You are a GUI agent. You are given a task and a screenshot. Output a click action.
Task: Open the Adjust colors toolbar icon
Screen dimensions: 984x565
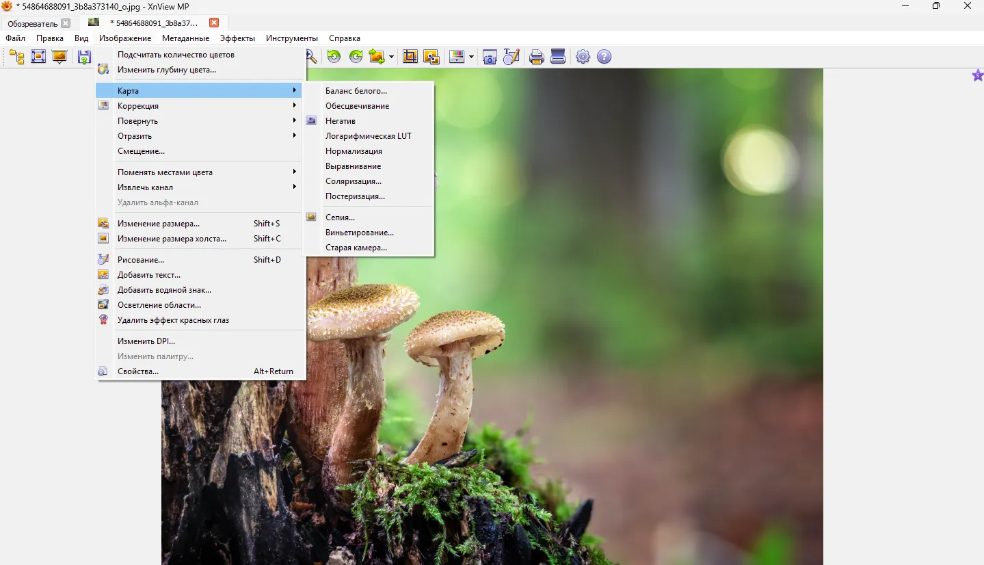pos(457,57)
